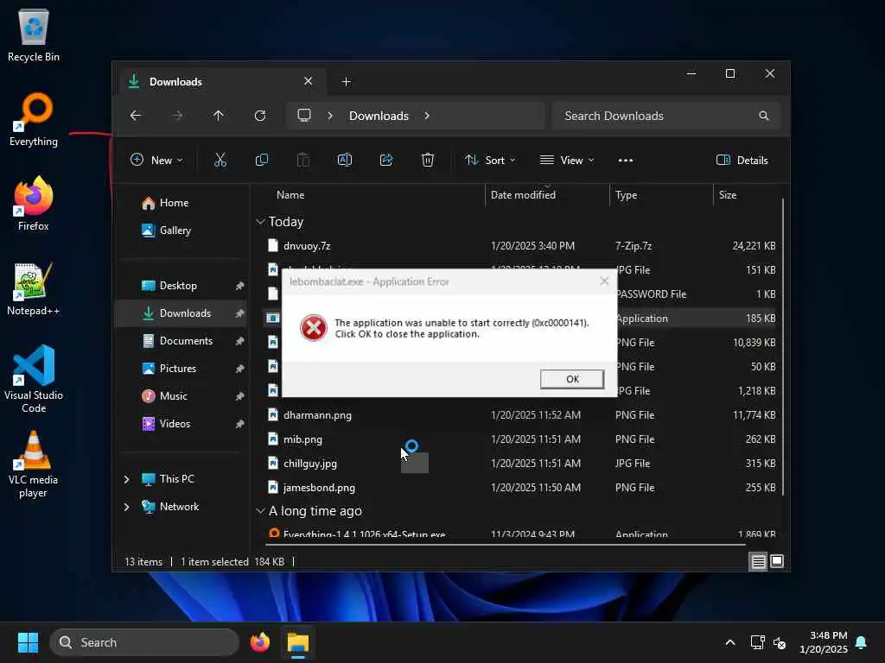Refresh the Downloads folder
This screenshot has height=663, width=885.
pyautogui.click(x=260, y=116)
